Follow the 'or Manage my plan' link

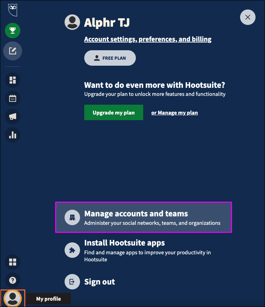click(174, 113)
